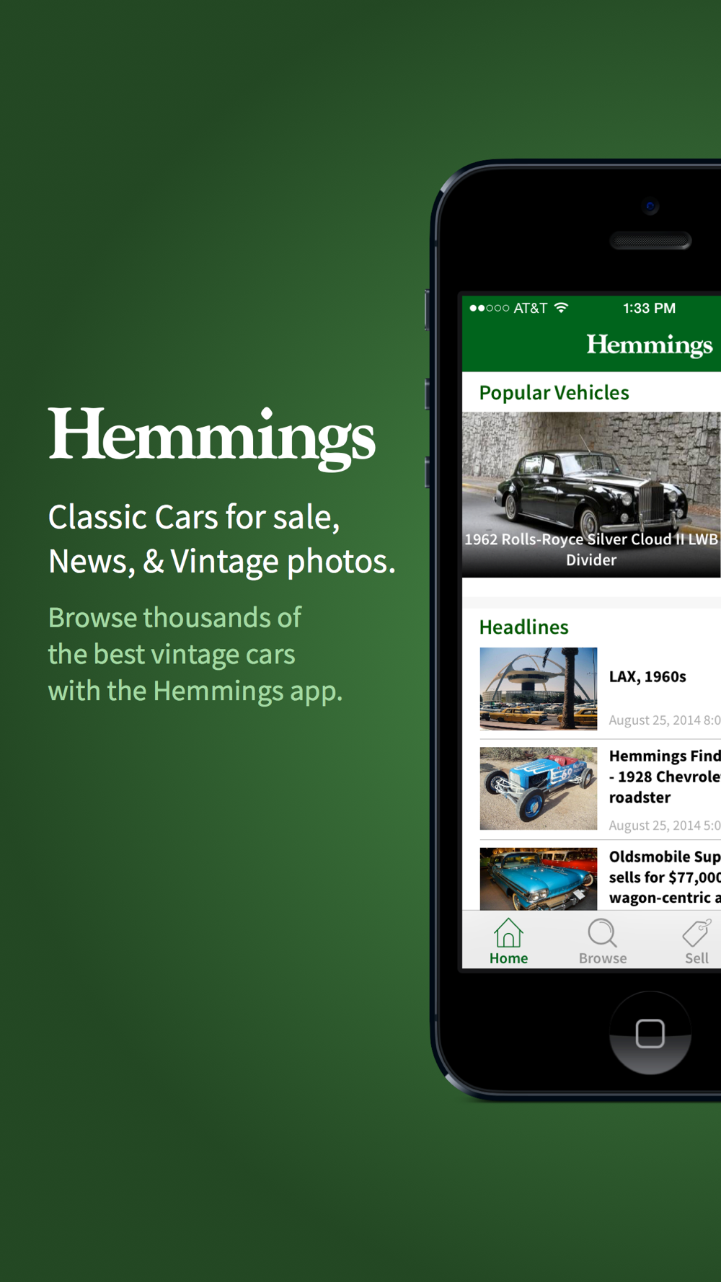Image resolution: width=721 pixels, height=1282 pixels.
Task: Open the Home tab label
Action: (508, 958)
